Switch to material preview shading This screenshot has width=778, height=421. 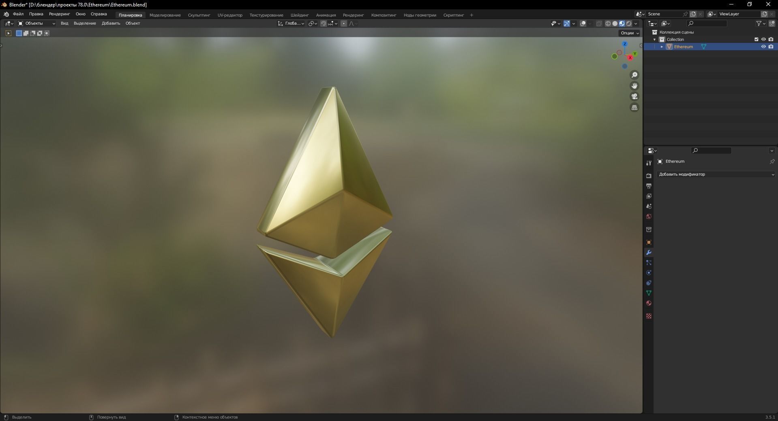622,23
